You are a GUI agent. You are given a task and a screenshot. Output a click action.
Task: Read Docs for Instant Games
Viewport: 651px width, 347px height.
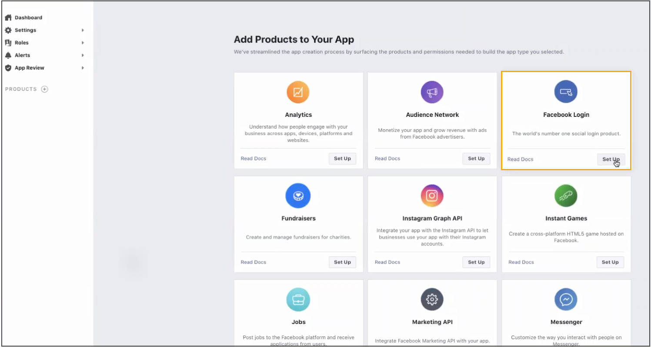click(x=521, y=262)
